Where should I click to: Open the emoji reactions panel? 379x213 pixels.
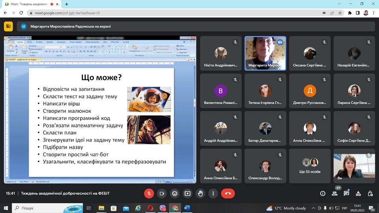(x=174, y=193)
